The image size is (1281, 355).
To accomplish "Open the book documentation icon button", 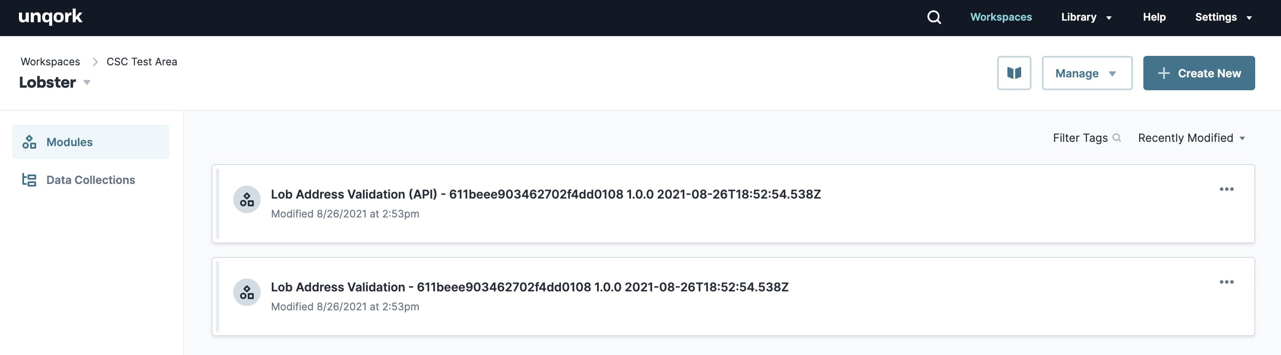I will point(1014,73).
